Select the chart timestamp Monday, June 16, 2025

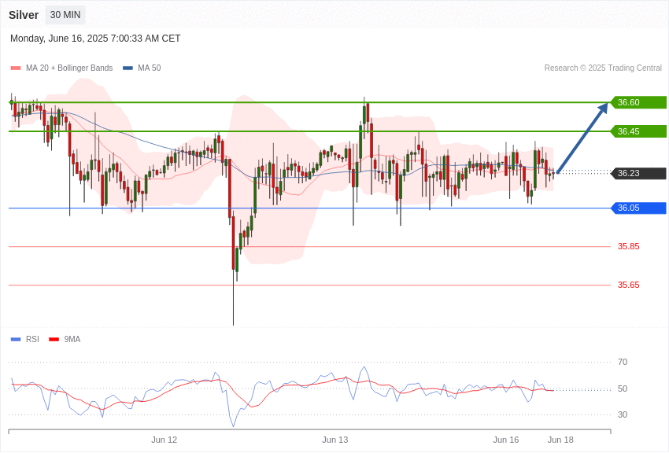click(95, 39)
